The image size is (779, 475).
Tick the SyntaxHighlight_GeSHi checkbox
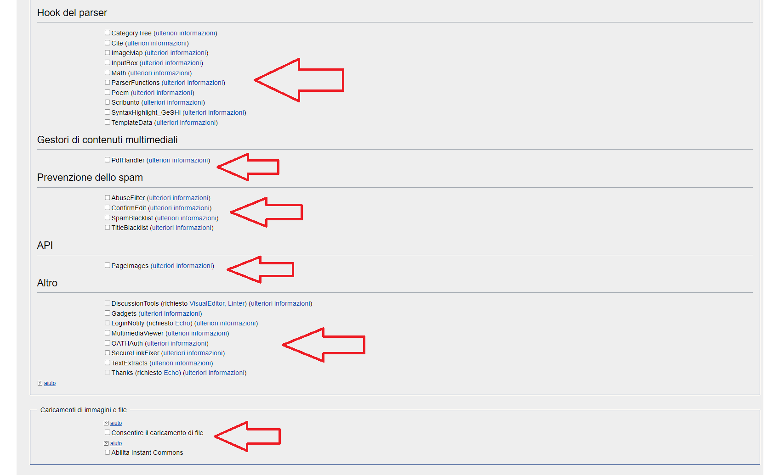click(x=107, y=112)
